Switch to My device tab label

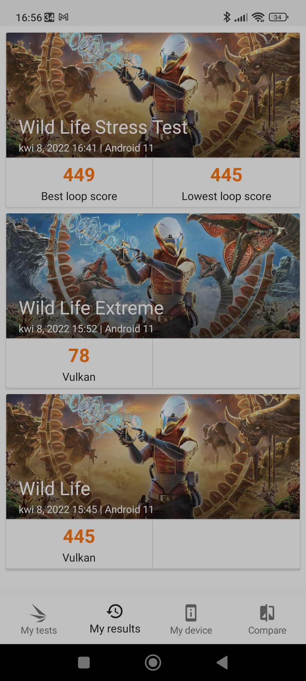191,630
